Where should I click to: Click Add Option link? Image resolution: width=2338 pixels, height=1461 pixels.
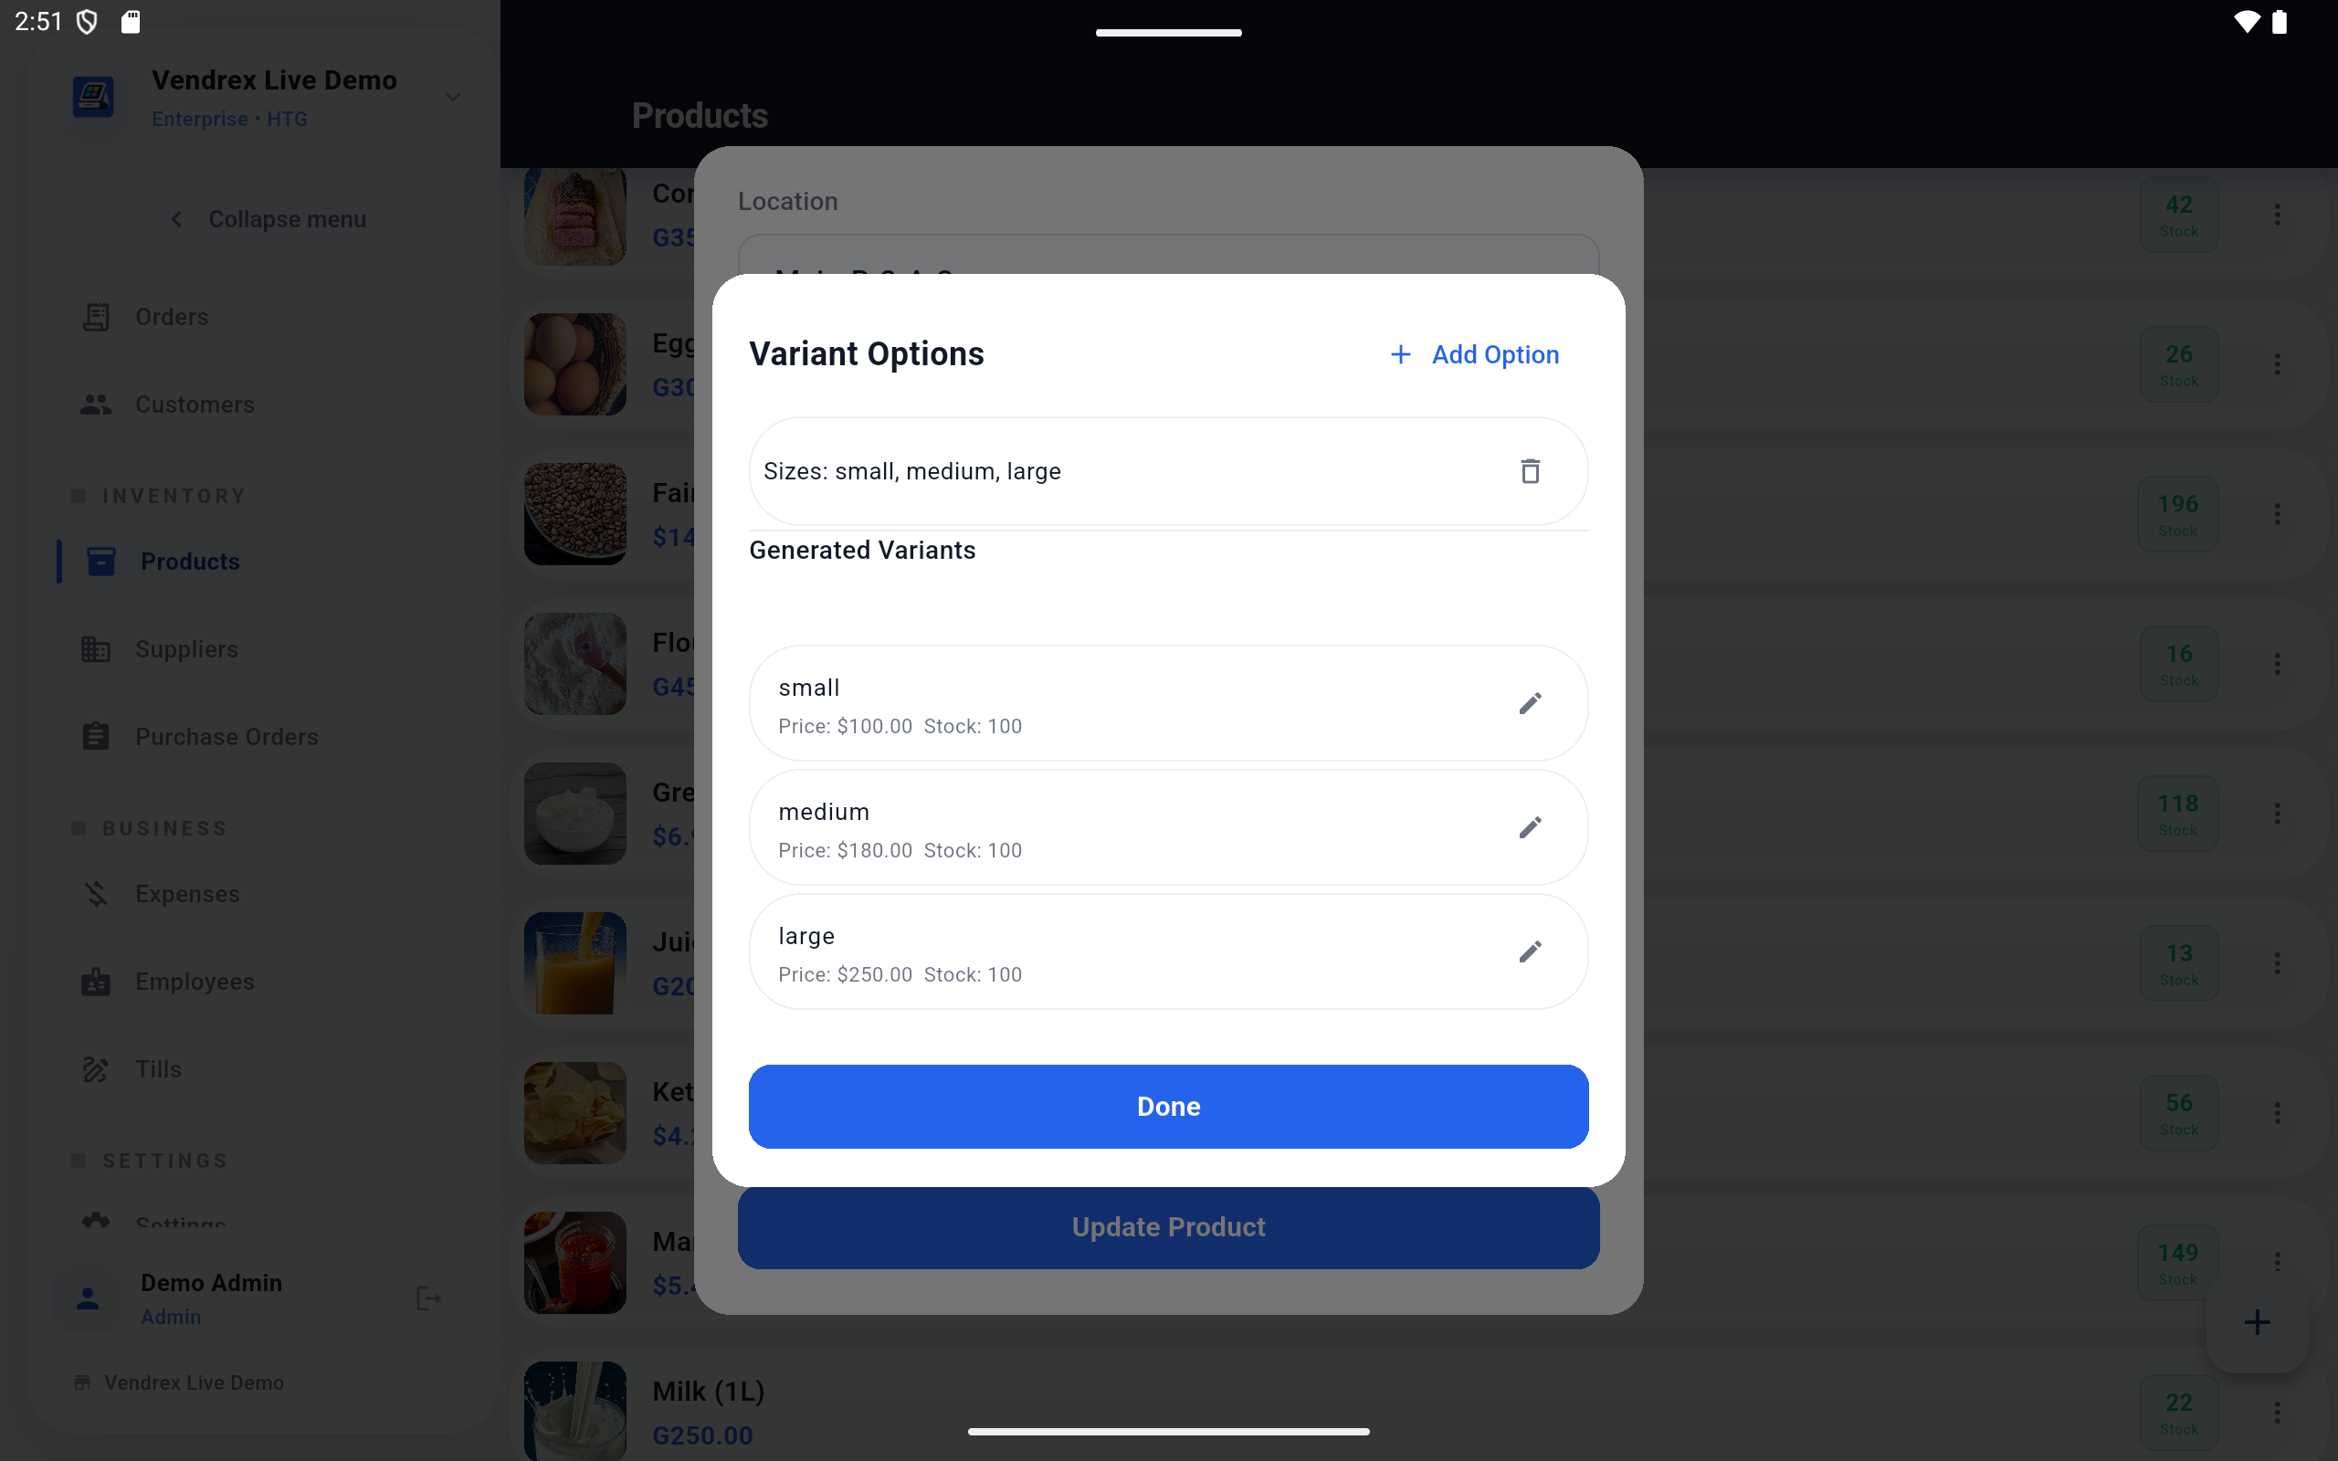pos(1474,354)
